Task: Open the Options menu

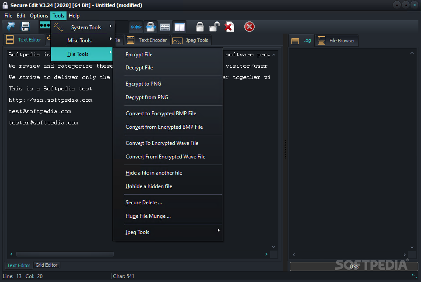Action: pyautogui.click(x=39, y=16)
